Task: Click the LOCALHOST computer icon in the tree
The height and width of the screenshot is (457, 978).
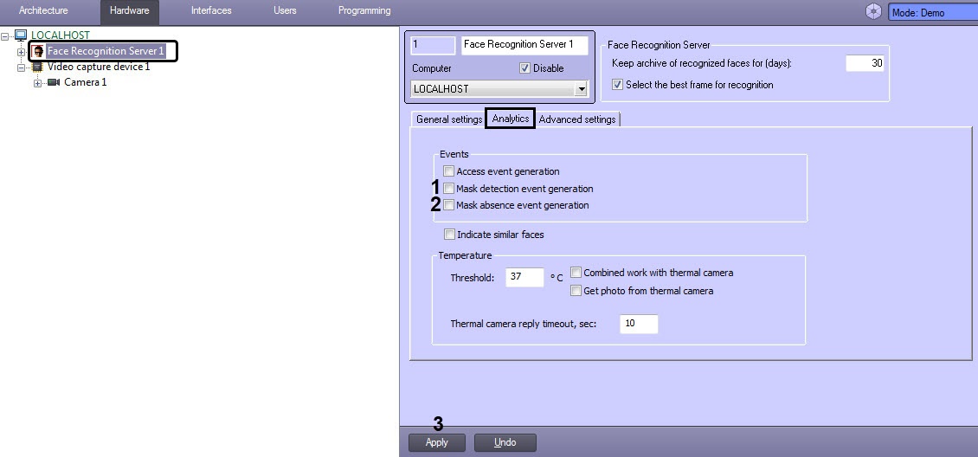Action: (22, 35)
